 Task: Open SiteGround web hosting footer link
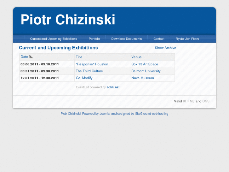152,114
